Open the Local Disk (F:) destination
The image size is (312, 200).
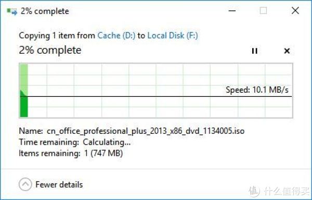[173, 35]
